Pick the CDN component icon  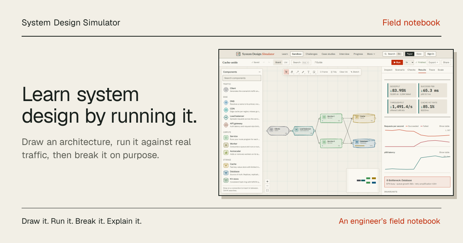pos(226,110)
